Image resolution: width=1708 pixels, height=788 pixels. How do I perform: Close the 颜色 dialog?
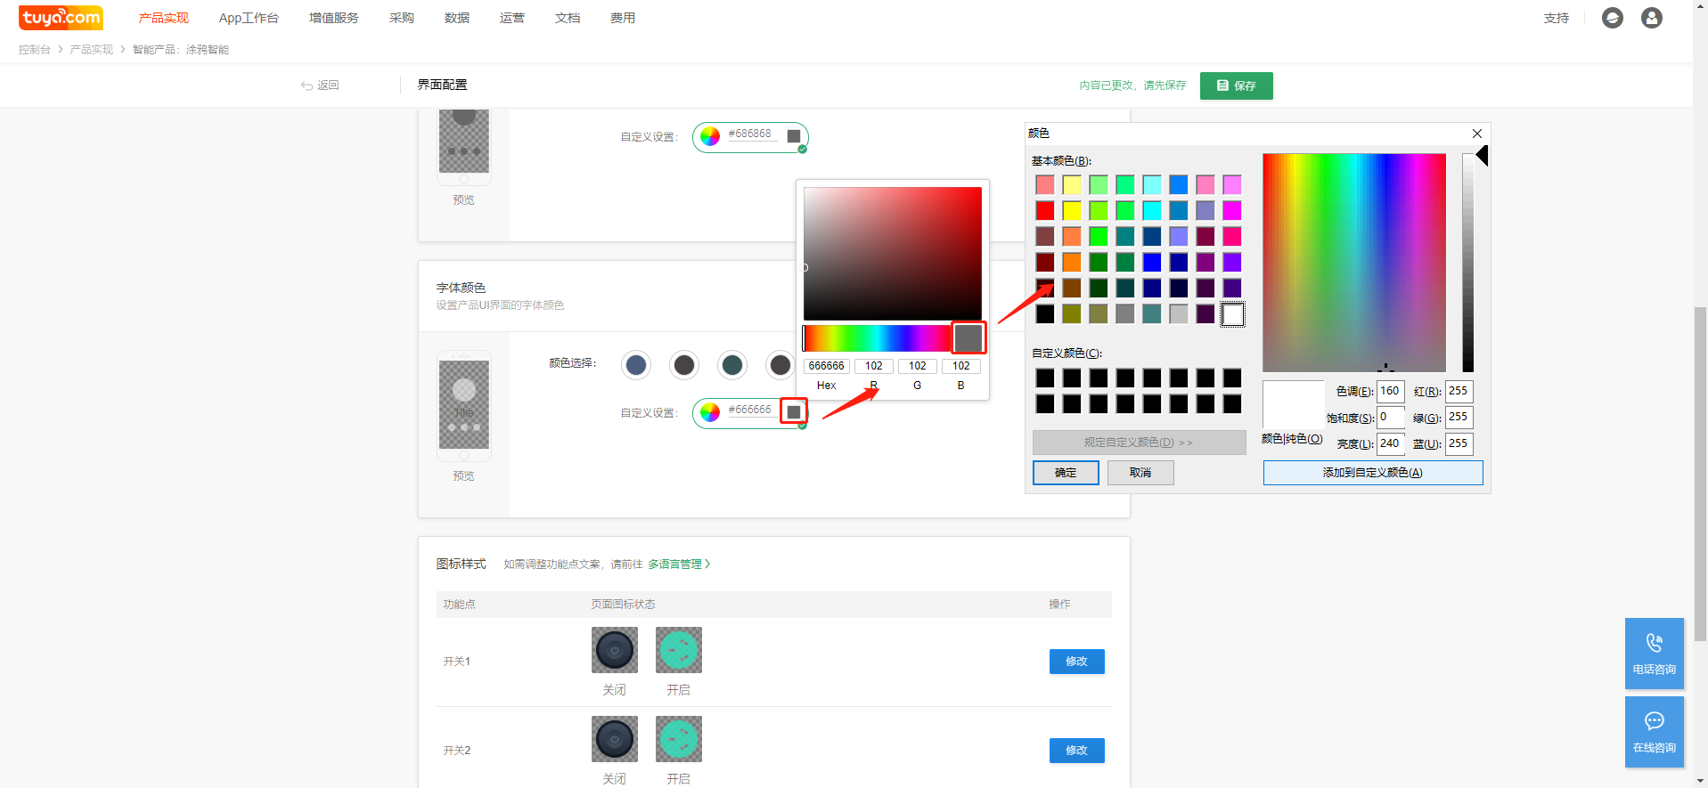click(x=1477, y=134)
